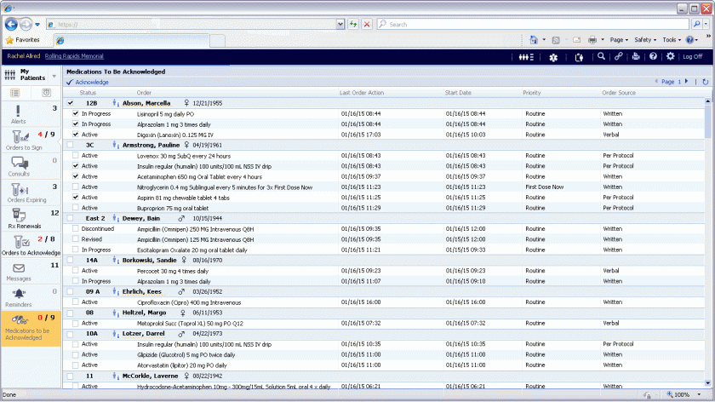This screenshot has height=402, width=715.
Task: Open the Messages sidebar panel
Action: (31, 271)
